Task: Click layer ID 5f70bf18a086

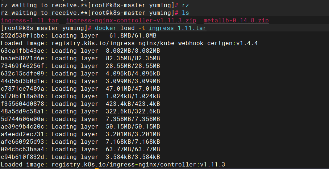Action: pos(22,96)
